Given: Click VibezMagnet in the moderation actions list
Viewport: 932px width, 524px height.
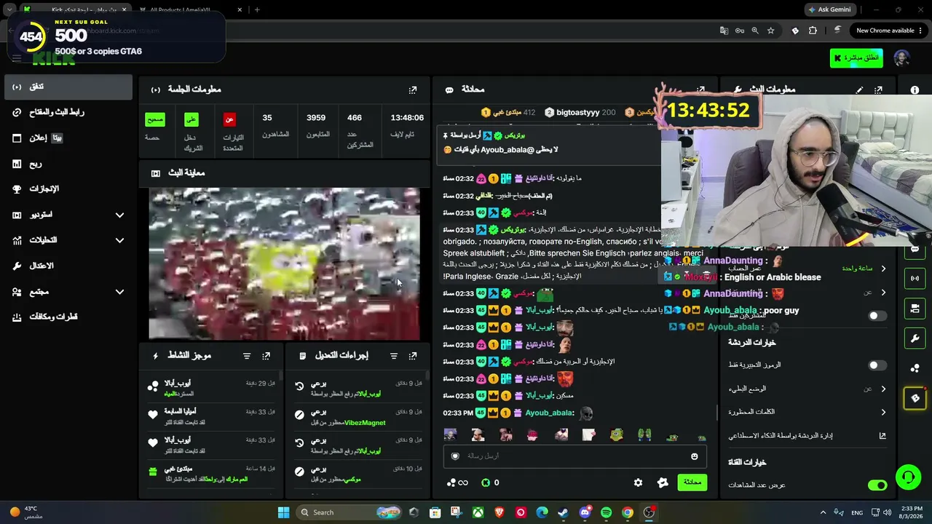Looking at the screenshot, I should pyautogui.click(x=365, y=423).
